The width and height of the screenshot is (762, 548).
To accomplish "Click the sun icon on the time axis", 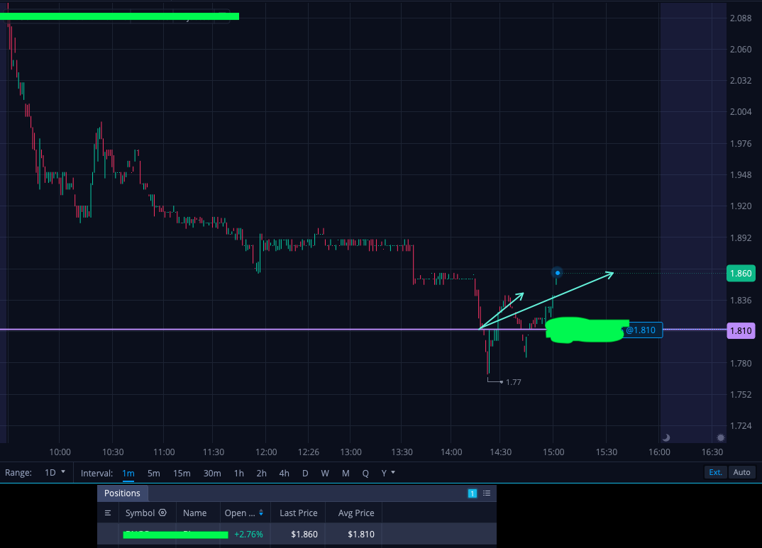I will click(721, 437).
